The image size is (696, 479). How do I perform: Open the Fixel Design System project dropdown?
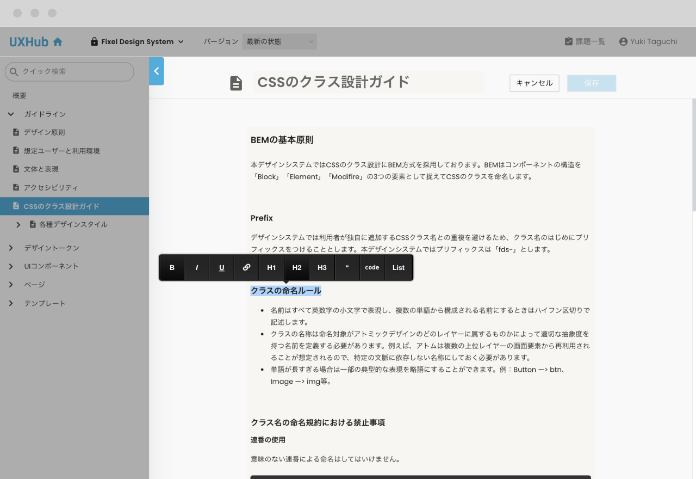click(138, 42)
